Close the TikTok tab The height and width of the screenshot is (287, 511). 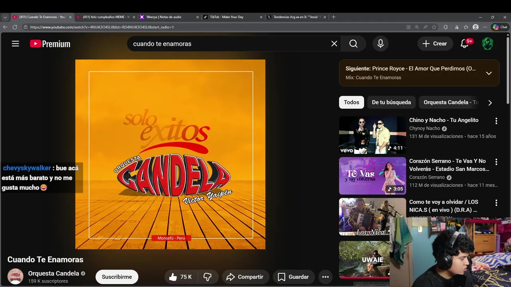(x=261, y=17)
